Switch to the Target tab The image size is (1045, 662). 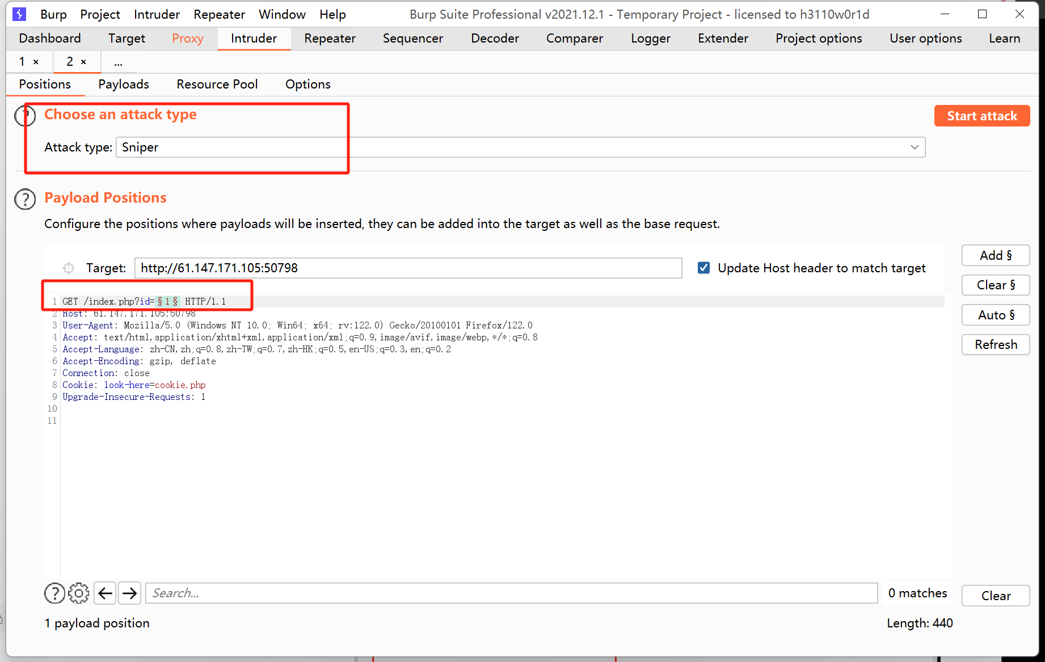127,38
